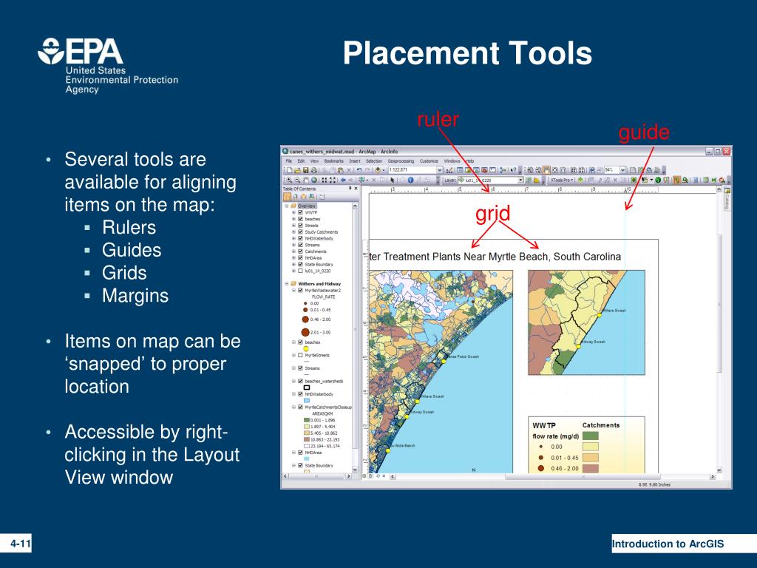Viewport: 757px width, 568px height.
Task: Uncheck the Study Catchments layer checkbox
Action: [x=300, y=231]
